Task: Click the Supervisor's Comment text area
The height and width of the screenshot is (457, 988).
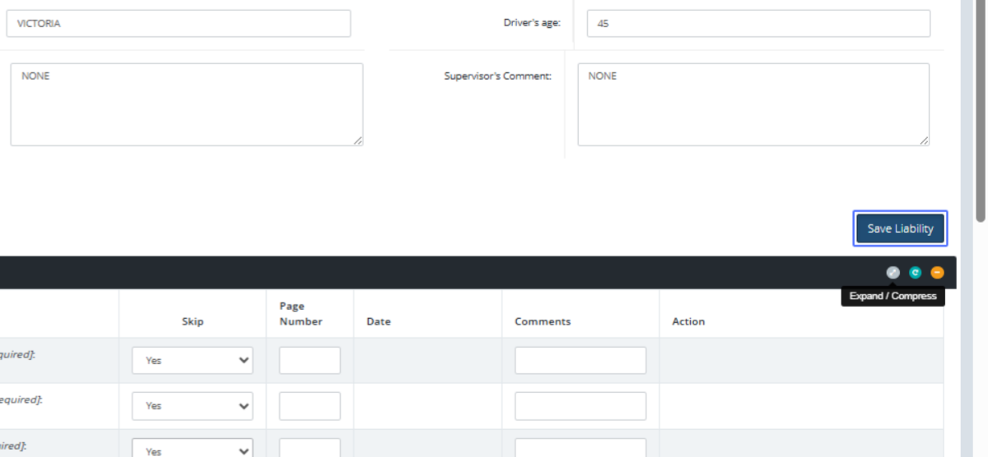Action: point(753,104)
